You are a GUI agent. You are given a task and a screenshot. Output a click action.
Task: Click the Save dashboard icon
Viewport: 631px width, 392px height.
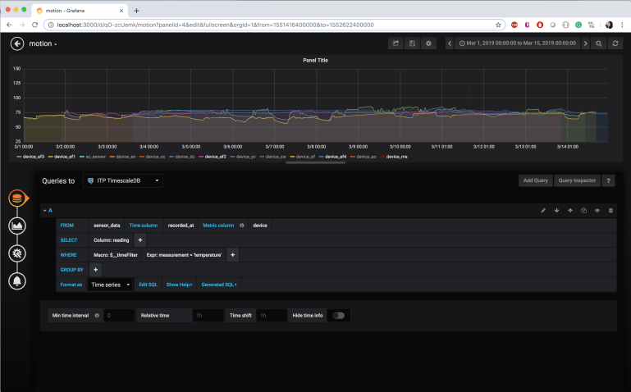(x=412, y=43)
